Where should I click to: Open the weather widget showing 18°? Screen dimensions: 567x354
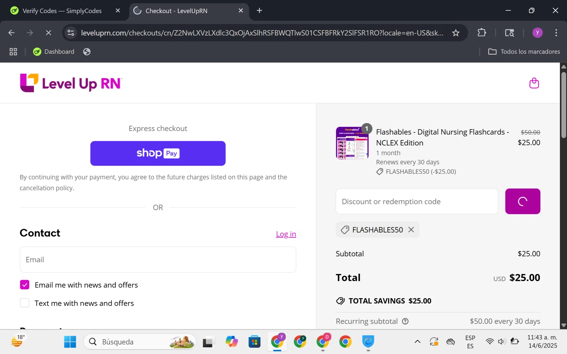click(x=17, y=342)
